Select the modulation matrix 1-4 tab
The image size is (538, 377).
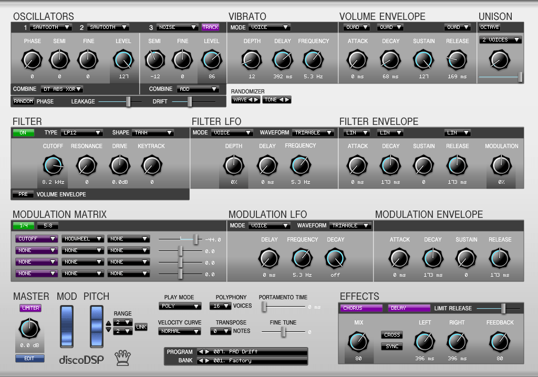24,226
